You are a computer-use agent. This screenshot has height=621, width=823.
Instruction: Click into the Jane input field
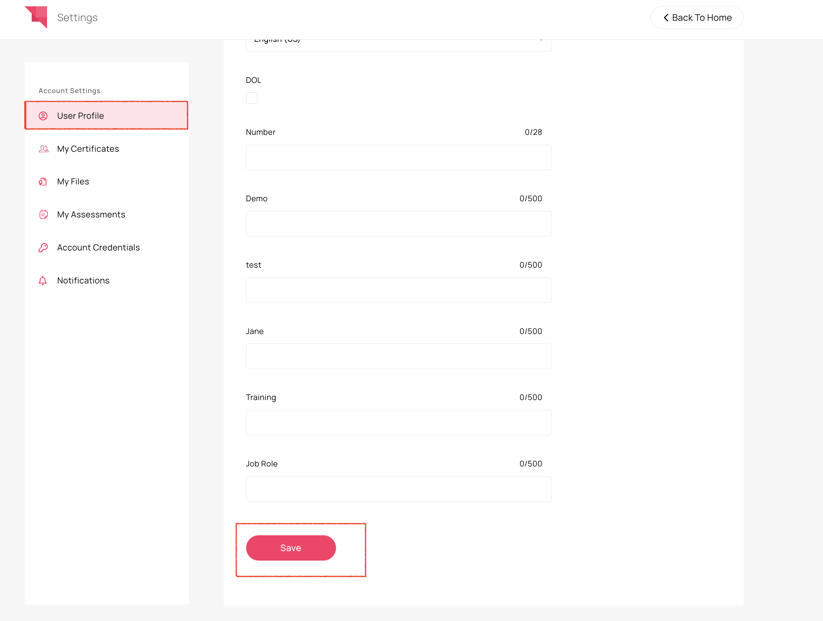click(x=398, y=356)
